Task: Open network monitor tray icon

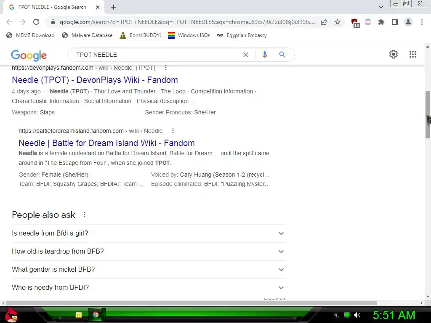Action: tap(347, 315)
